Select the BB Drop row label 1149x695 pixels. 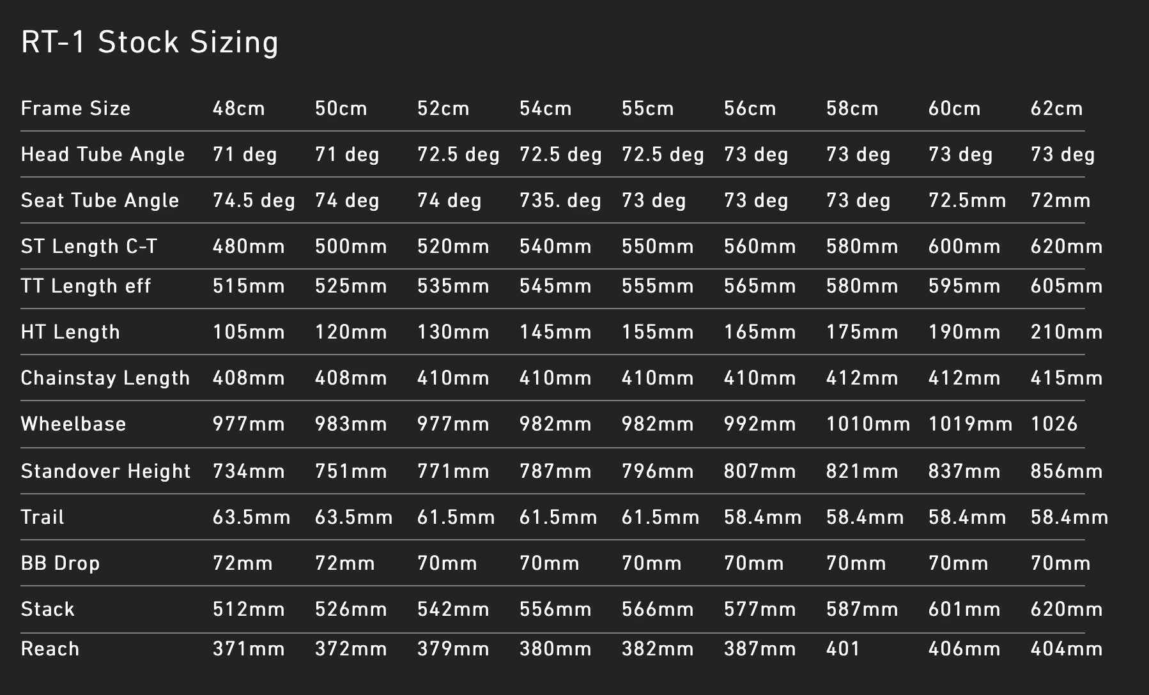(x=60, y=563)
